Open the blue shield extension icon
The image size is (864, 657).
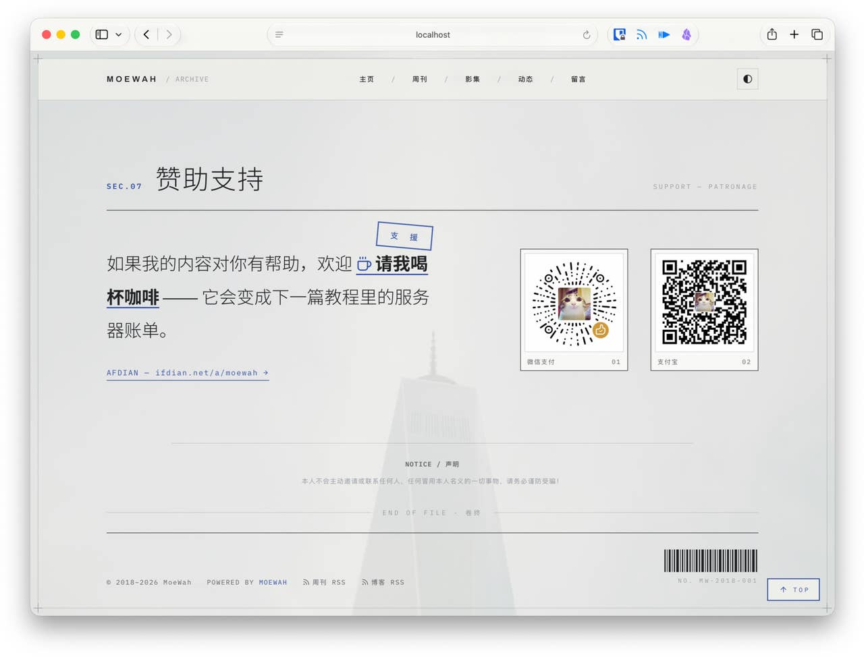pos(620,34)
